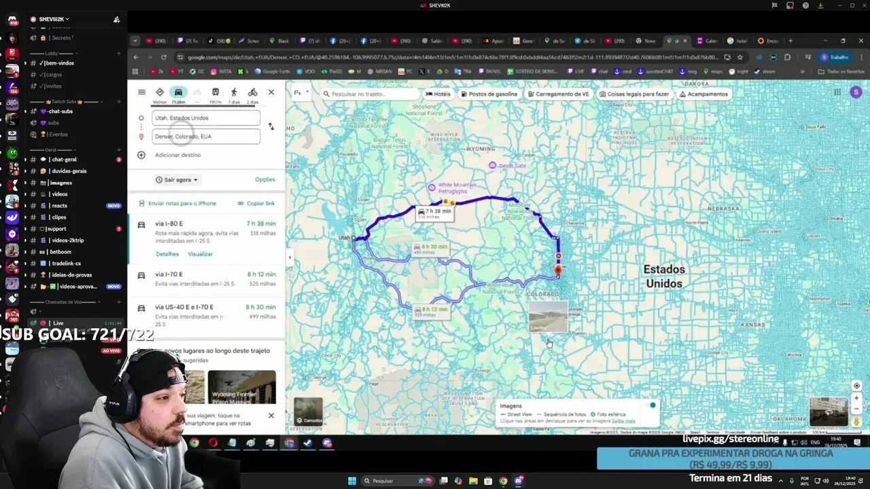Select driving travel mode
Image resolution: width=870 pixels, height=489 pixels.
178,92
